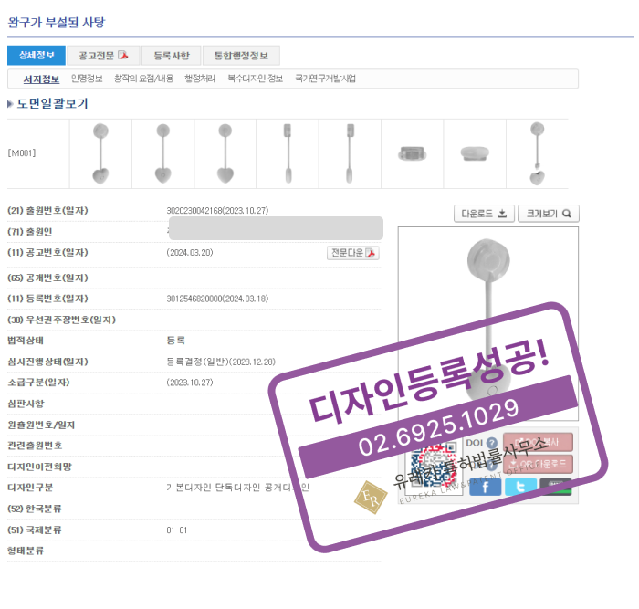639x609 pixels.
Task: Click the QR 다운로드 button
Action: pyautogui.click(x=538, y=464)
